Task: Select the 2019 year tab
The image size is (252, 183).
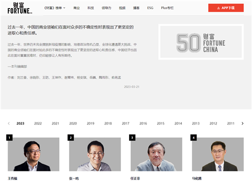Action: [x=91, y=124]
